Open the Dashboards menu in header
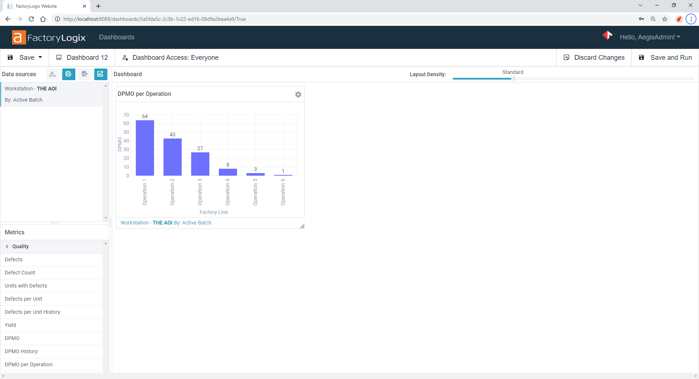The height and width of the screenshot is (379, 699). click(116, 37)
